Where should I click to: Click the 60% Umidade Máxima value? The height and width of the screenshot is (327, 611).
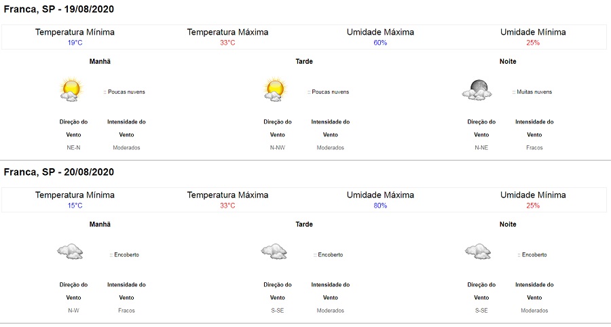tap(380, 43)
